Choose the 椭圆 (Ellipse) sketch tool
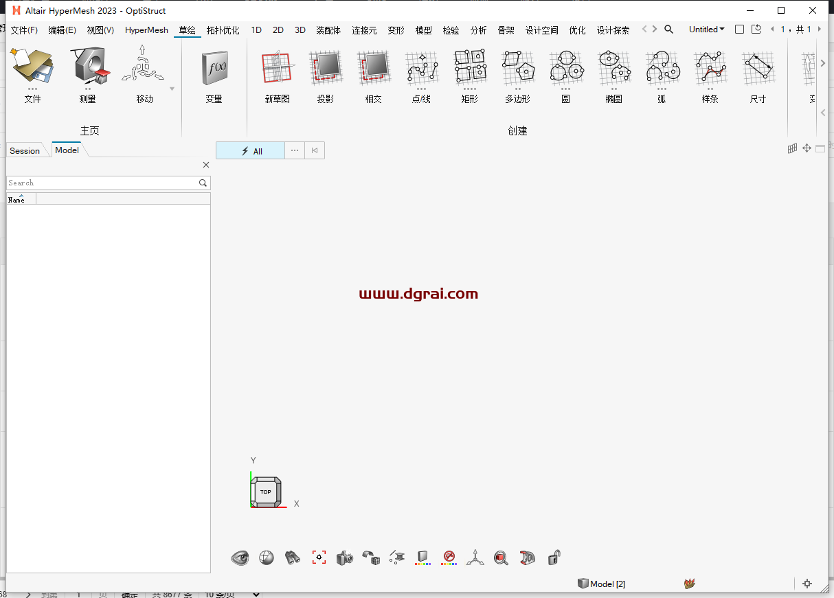 [614, 67]
